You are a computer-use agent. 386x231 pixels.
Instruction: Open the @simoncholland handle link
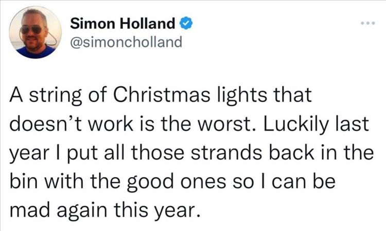click(126, 42)
